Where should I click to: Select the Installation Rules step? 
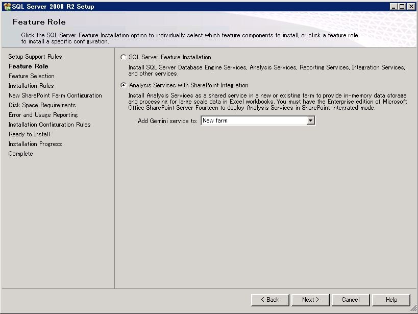[31, 86]
